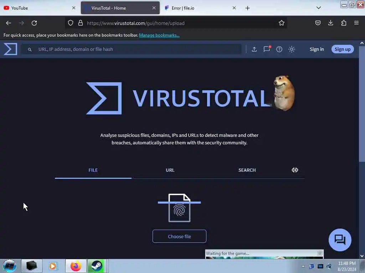Switch to the SEARCH tab

[x=247, y=170]
